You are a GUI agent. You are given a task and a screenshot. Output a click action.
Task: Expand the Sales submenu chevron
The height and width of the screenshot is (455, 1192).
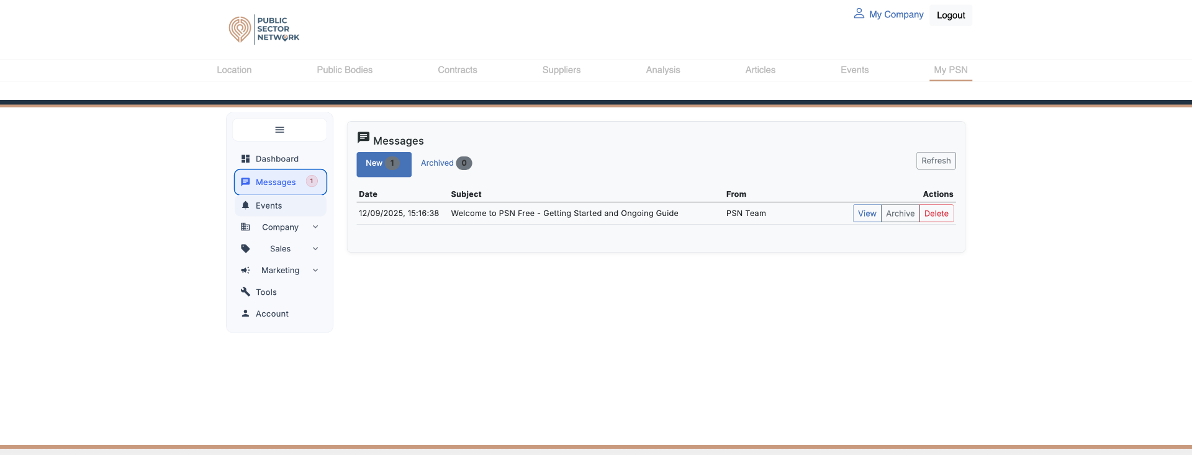tap(315, 248)
